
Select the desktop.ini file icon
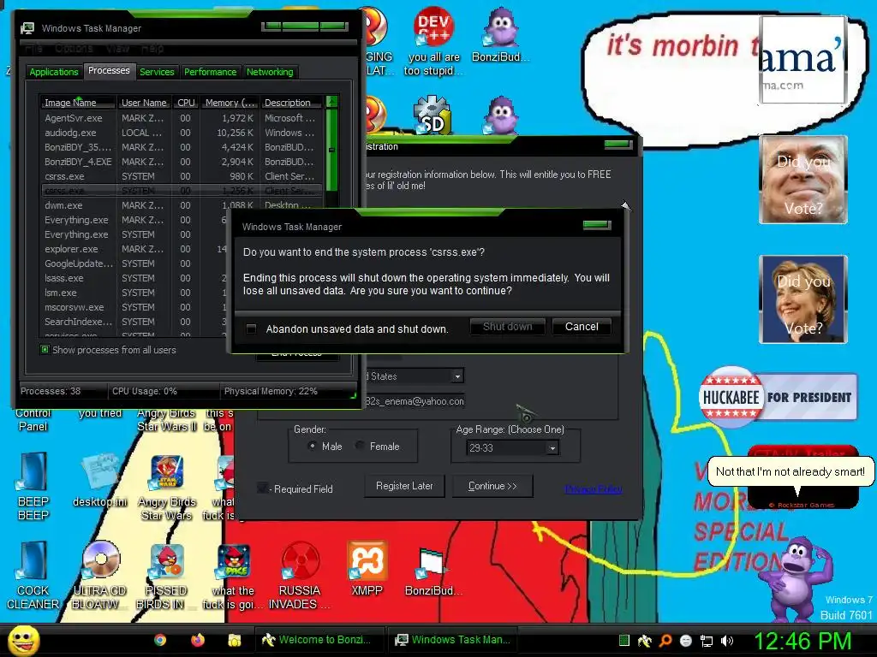coord(100,481)
